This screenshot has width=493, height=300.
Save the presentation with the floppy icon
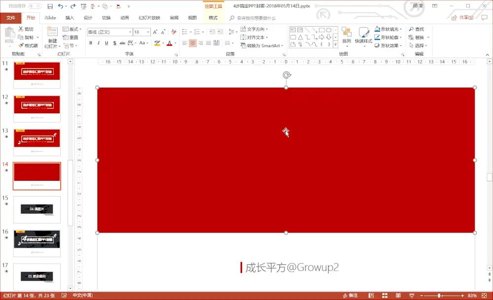(50, 6)
